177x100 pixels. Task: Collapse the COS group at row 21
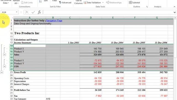point(4,66)
